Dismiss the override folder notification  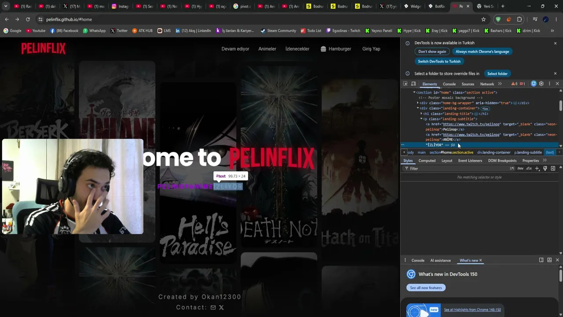point(555,74)
